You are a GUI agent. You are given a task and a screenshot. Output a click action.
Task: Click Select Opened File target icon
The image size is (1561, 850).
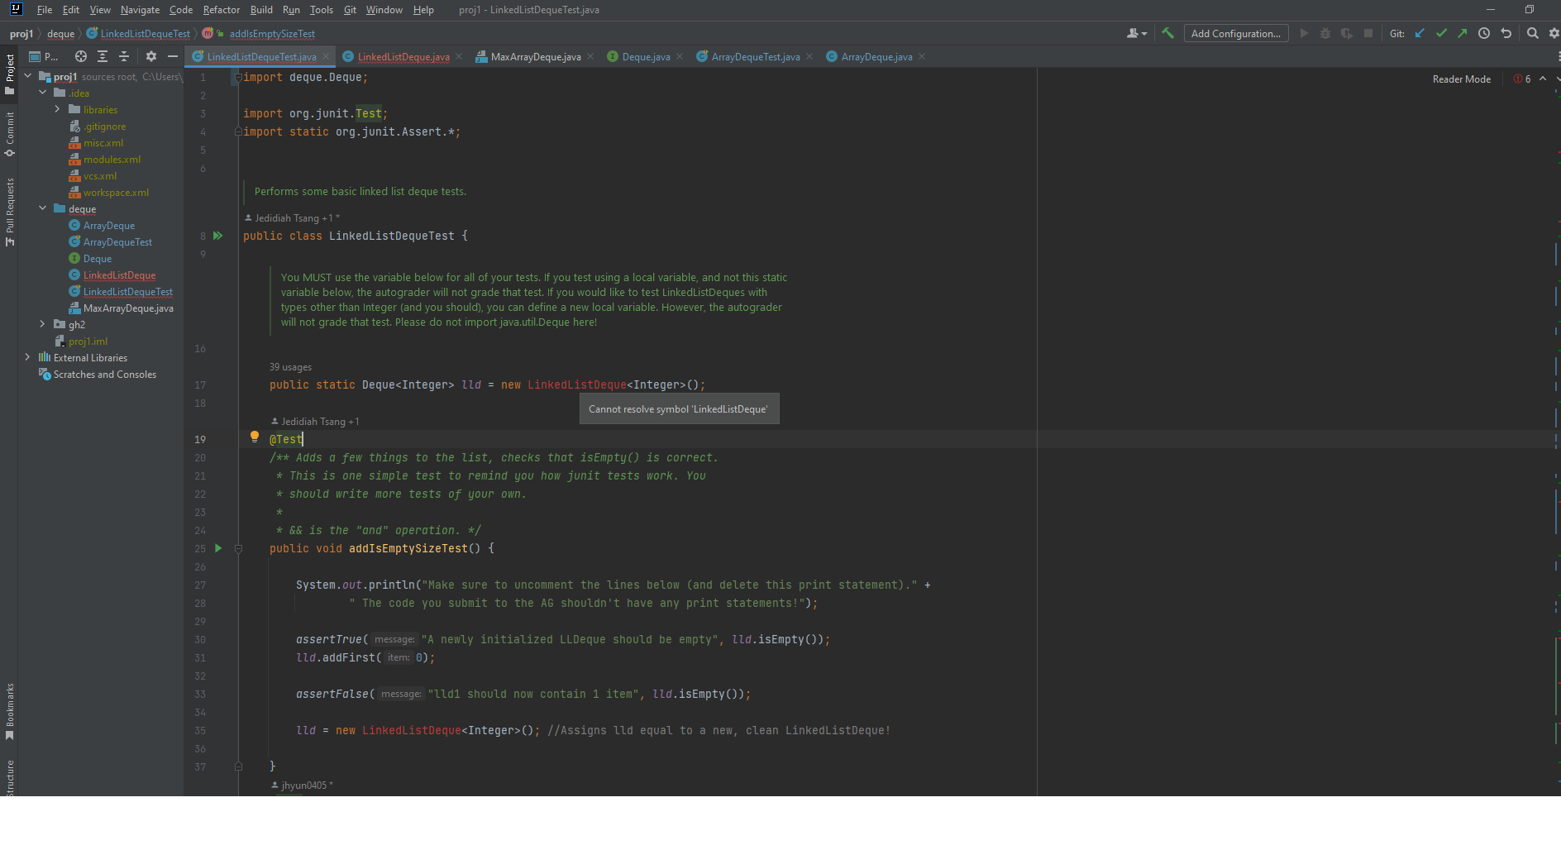(81, 57)
